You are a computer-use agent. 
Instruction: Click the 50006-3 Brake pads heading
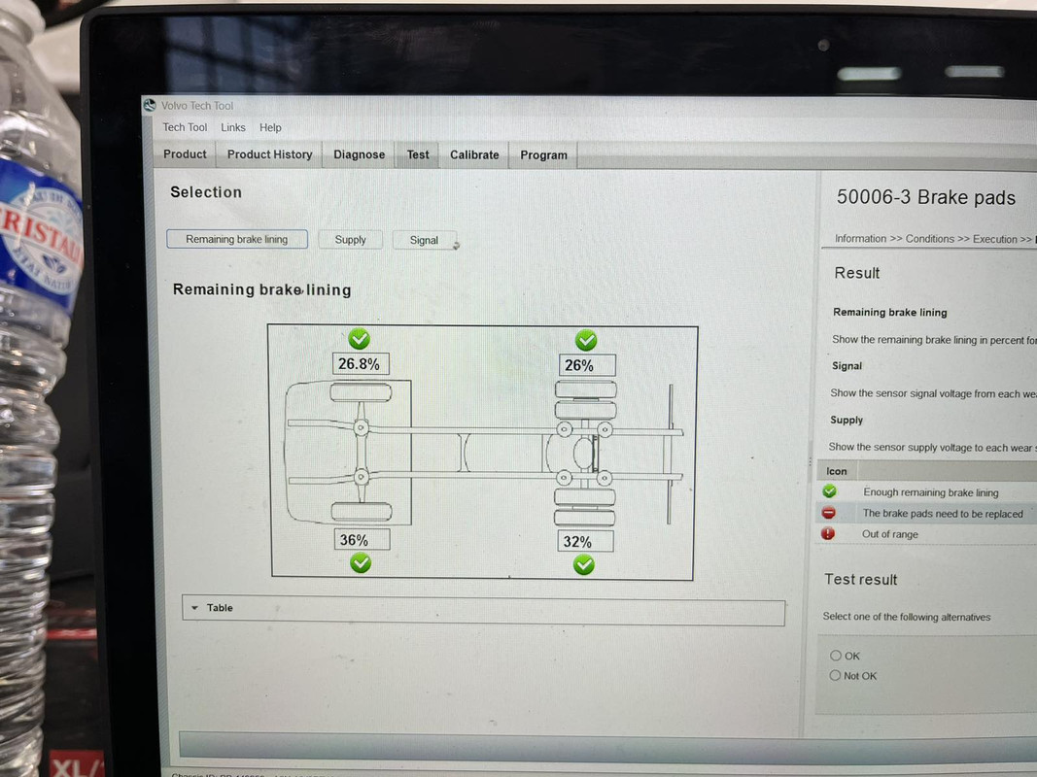(926, 197)
